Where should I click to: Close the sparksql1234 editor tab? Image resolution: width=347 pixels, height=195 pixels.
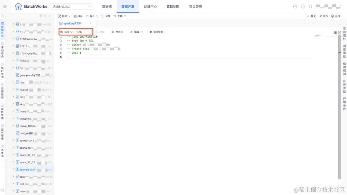[90, 23]
